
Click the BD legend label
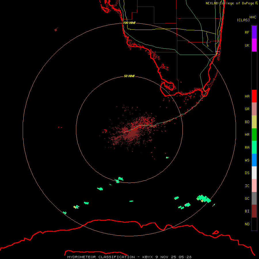click(247, 122)
